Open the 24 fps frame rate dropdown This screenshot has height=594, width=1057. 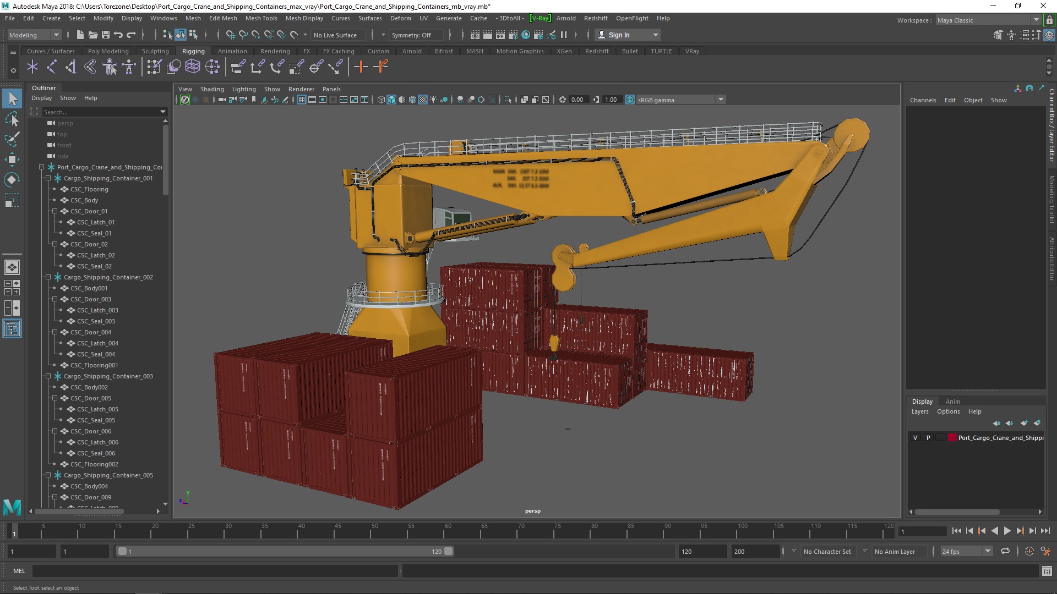click(966, 551)
